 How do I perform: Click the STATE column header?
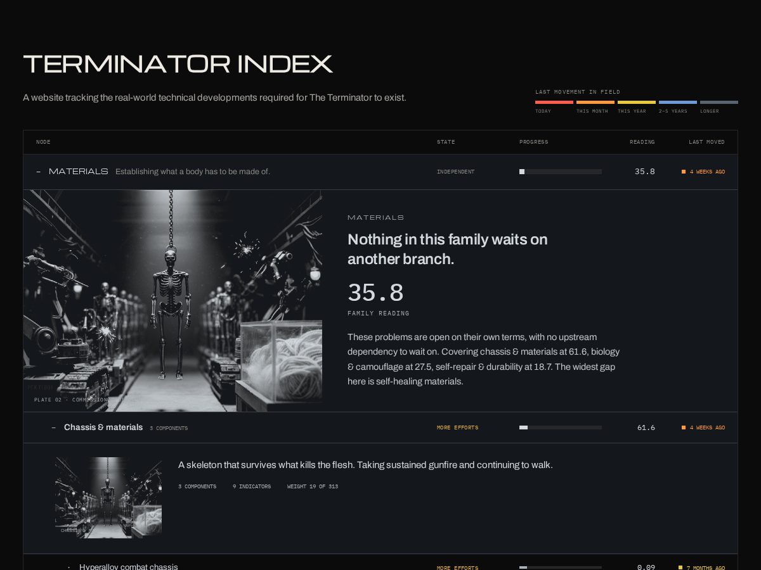pyautogui.click(x=446, y=142)
